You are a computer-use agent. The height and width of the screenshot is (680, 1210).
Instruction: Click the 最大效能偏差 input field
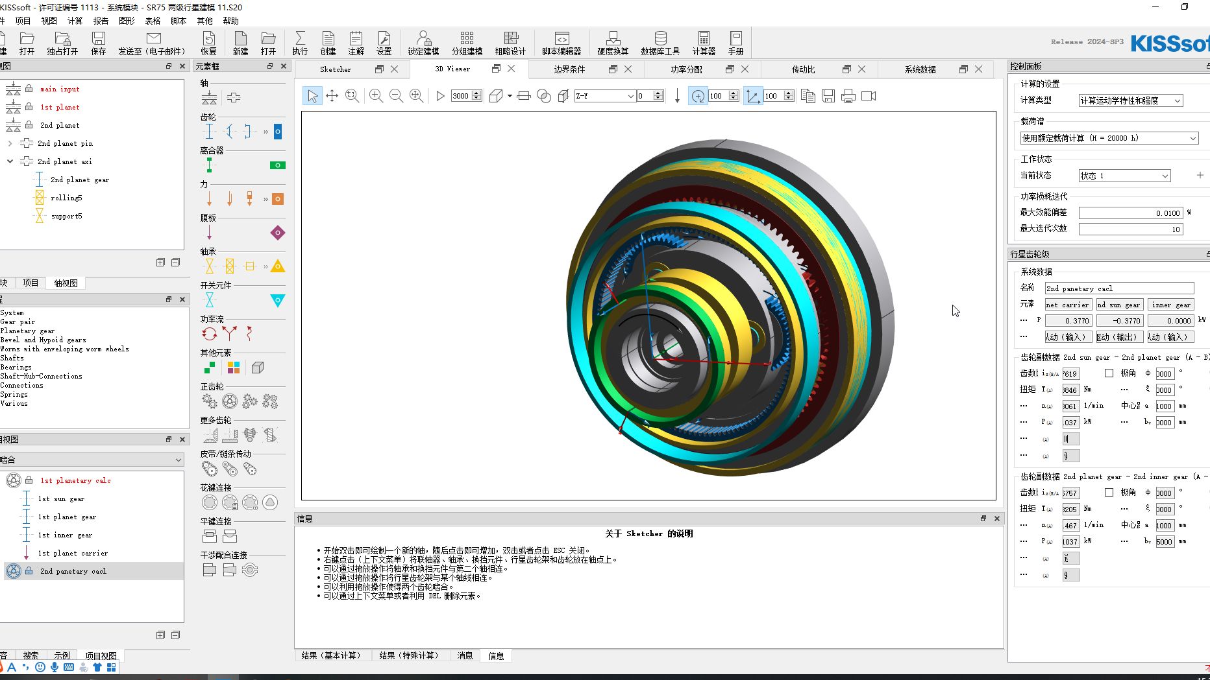point(1131,213)
